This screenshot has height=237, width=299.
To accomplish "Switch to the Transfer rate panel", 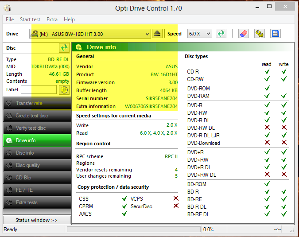I will (x=37, y=103).
